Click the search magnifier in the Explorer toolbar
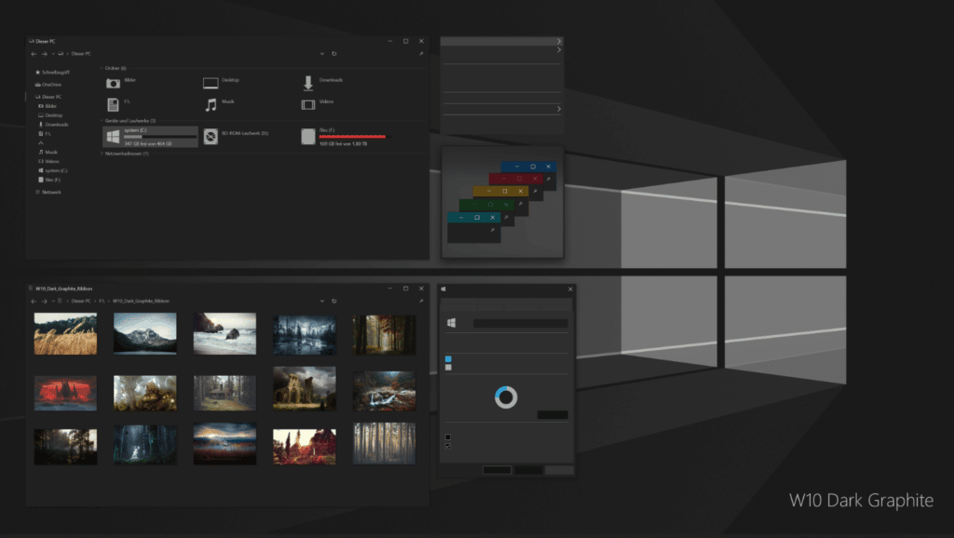 (423, 54)
